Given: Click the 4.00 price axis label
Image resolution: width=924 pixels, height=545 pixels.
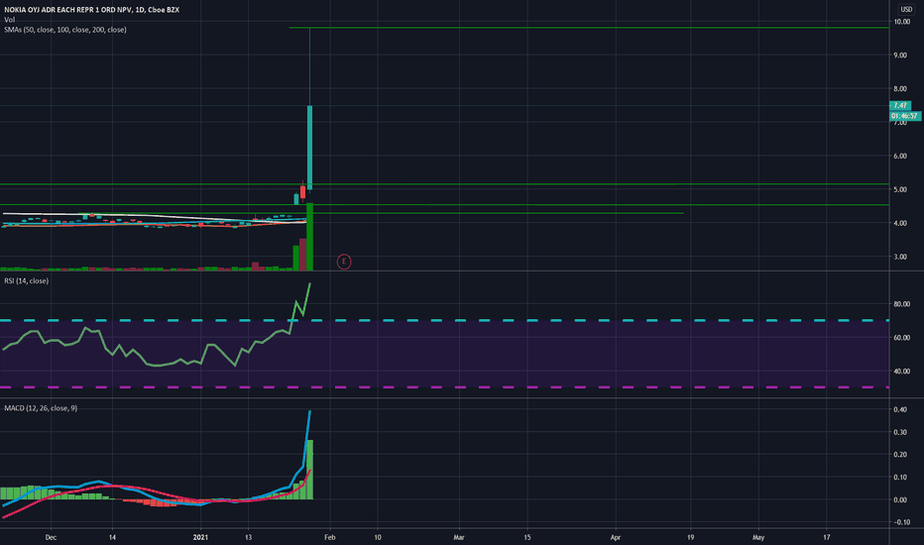Looking at the screenshot, I should [900, 223].
